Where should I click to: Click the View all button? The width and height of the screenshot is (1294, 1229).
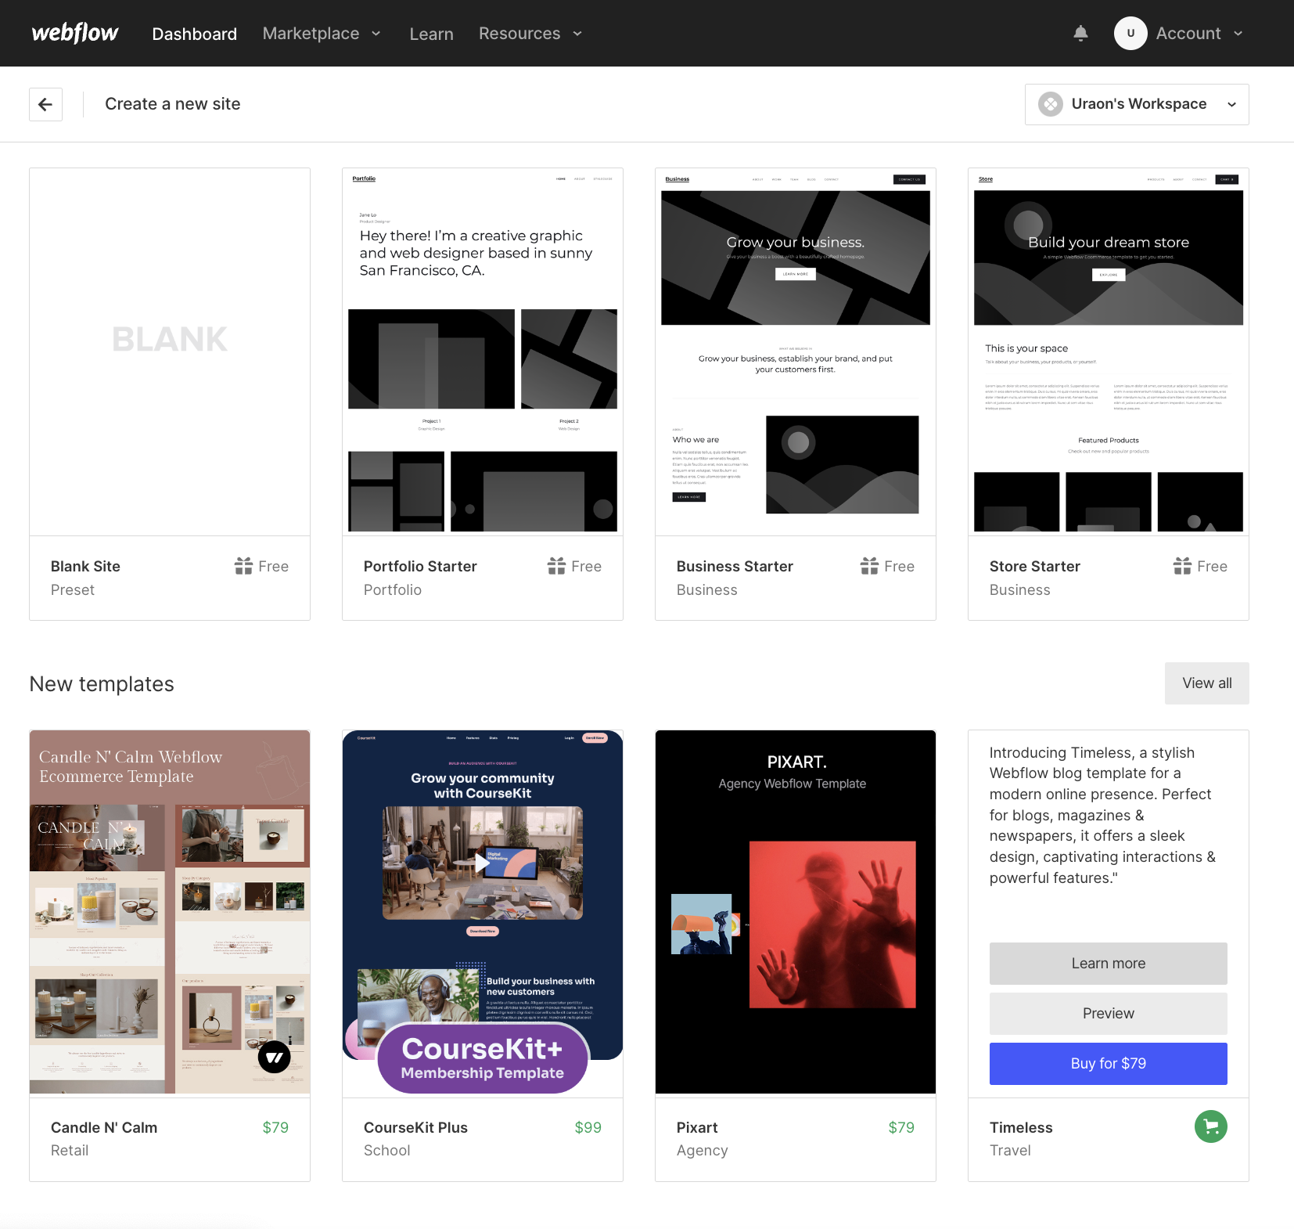1206,683
